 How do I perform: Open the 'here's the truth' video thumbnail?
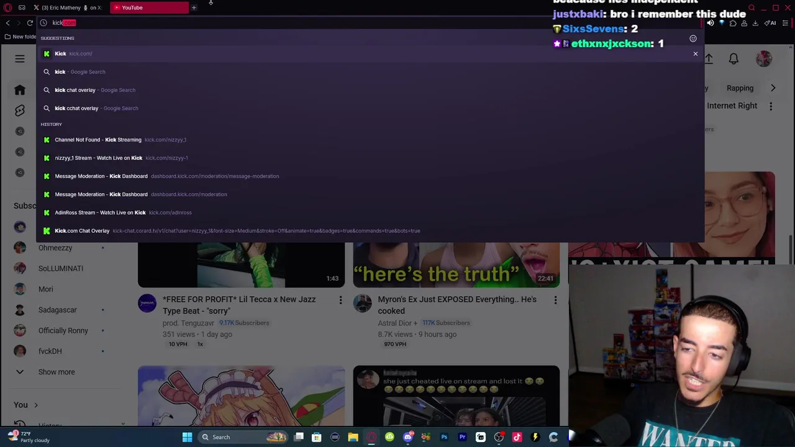coord(456,265)
